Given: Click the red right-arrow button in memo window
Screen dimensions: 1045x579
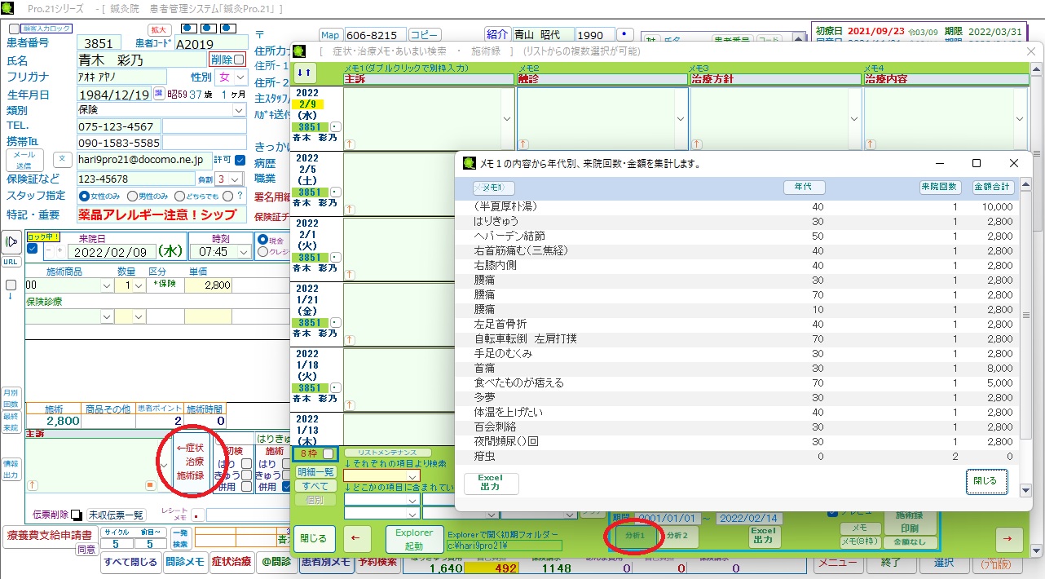Looking at the screenshot, I should coord(1008,538).
